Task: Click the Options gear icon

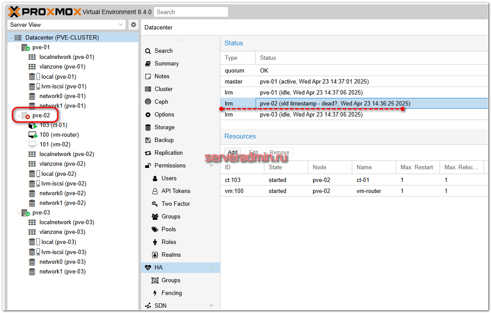Action: pos(148,115)
